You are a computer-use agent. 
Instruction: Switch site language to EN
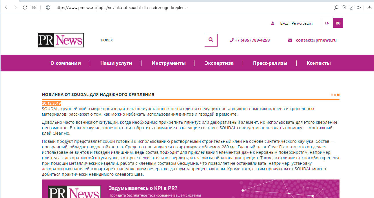[327, 23]
